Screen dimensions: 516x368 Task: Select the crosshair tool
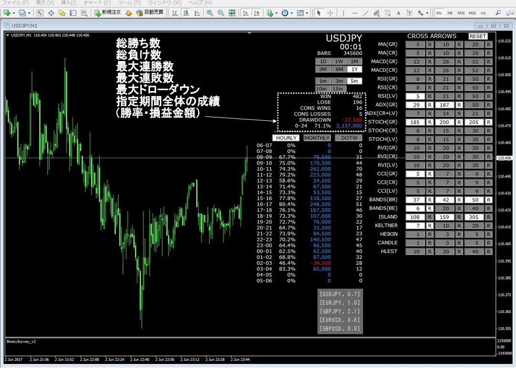(330, 13)
